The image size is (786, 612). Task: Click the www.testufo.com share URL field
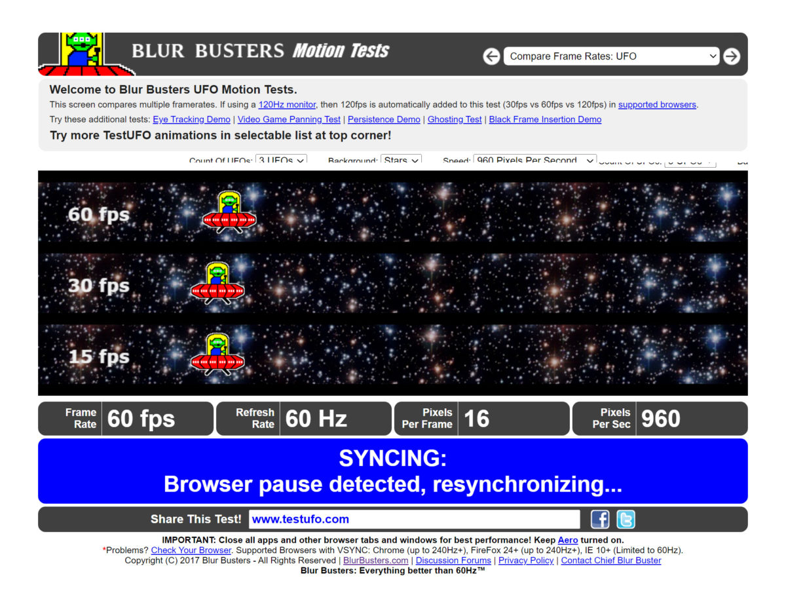tap(414, 519)
